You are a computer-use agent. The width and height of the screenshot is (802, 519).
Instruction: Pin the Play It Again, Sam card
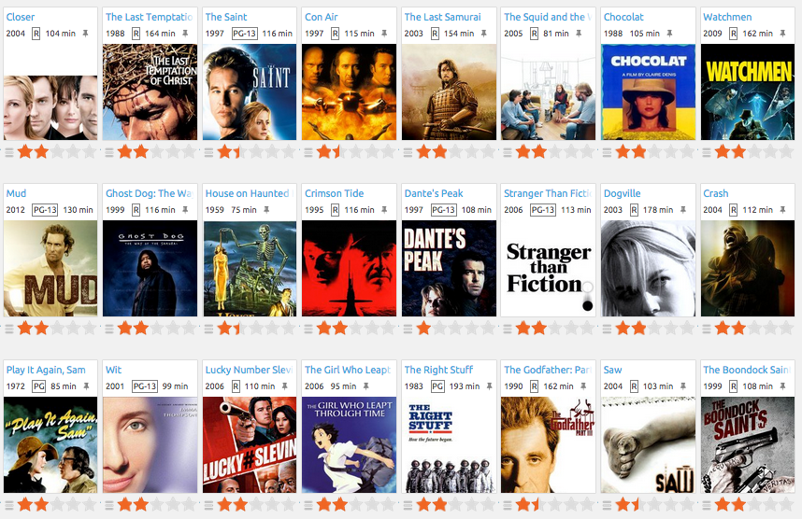[86, 386]
